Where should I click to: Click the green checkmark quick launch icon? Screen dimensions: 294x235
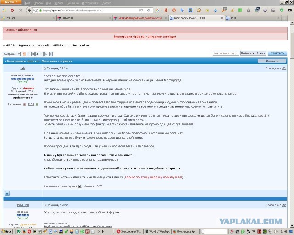[x=66, y=232]
